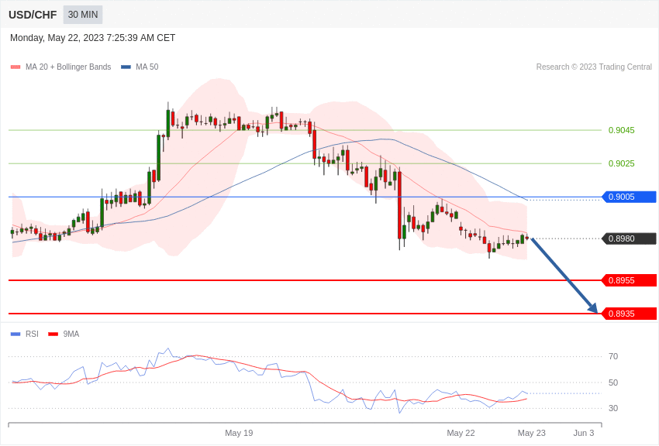Select the chart timestamp Monday, May 22, 2023
This screenshot has width=659, height=446.
[92, 38]
